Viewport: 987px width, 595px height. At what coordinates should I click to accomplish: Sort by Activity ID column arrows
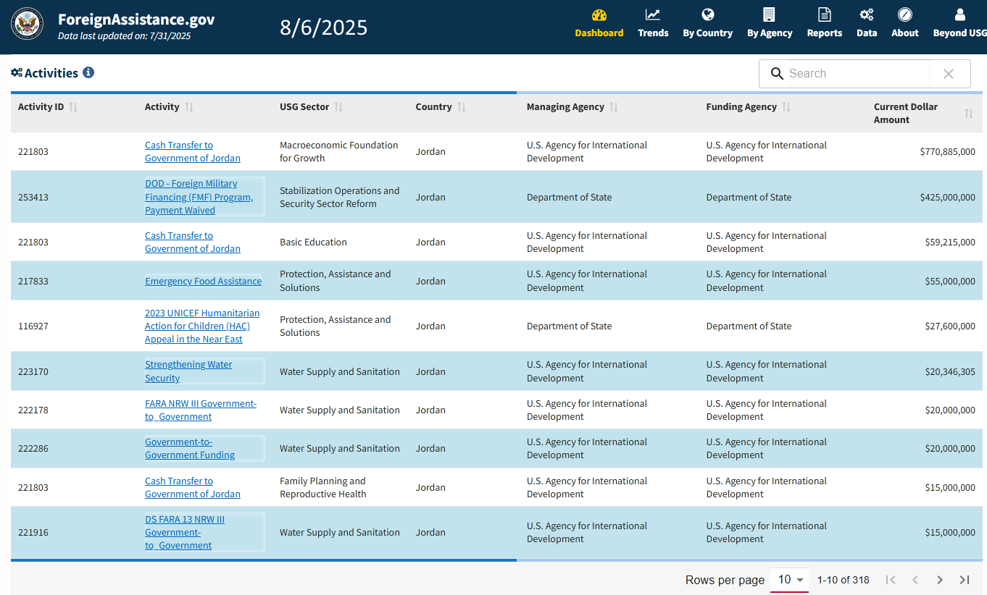(73, 107)
